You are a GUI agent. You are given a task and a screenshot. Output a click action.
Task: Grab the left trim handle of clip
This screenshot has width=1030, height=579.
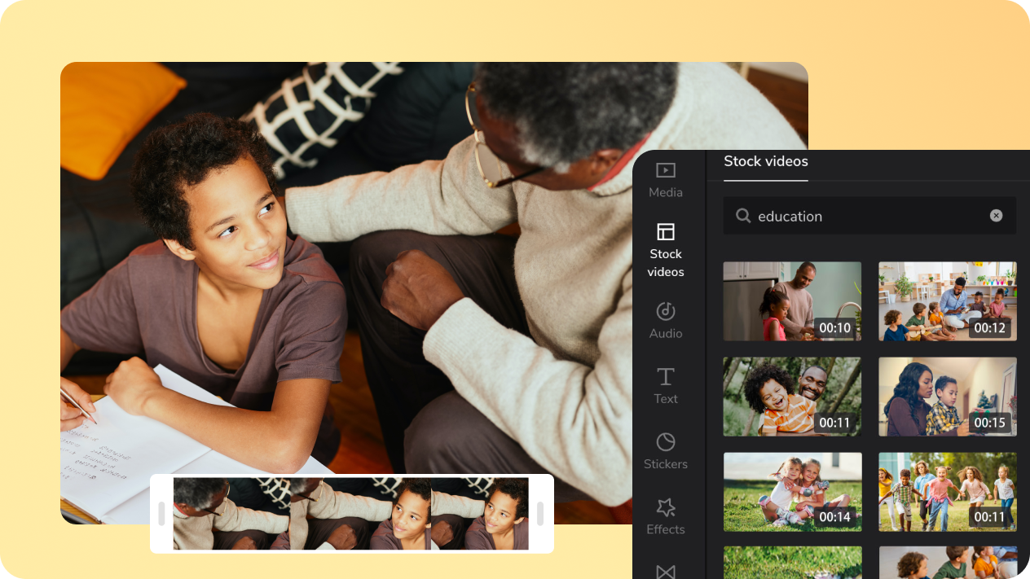(x=161, y=514)
